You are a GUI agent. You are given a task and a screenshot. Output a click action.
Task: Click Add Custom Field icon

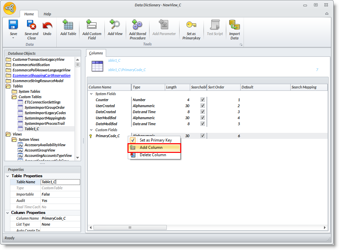click(92, 25)
